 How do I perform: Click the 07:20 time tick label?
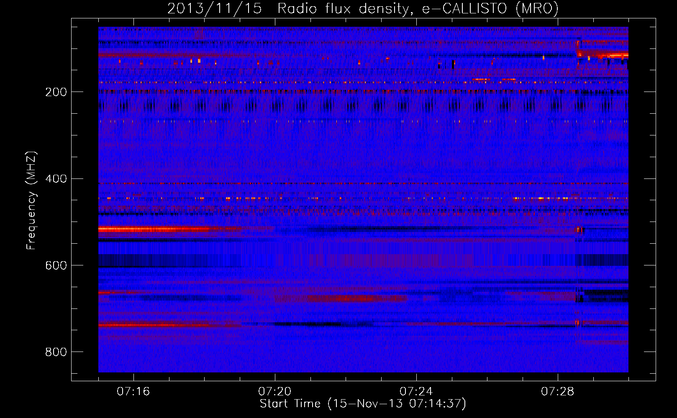click(275, 392)
